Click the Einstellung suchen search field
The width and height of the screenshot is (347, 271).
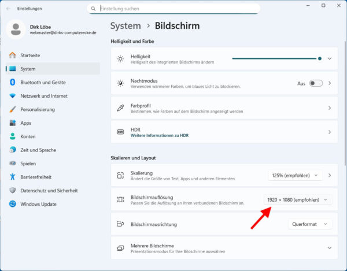(173, 9)
